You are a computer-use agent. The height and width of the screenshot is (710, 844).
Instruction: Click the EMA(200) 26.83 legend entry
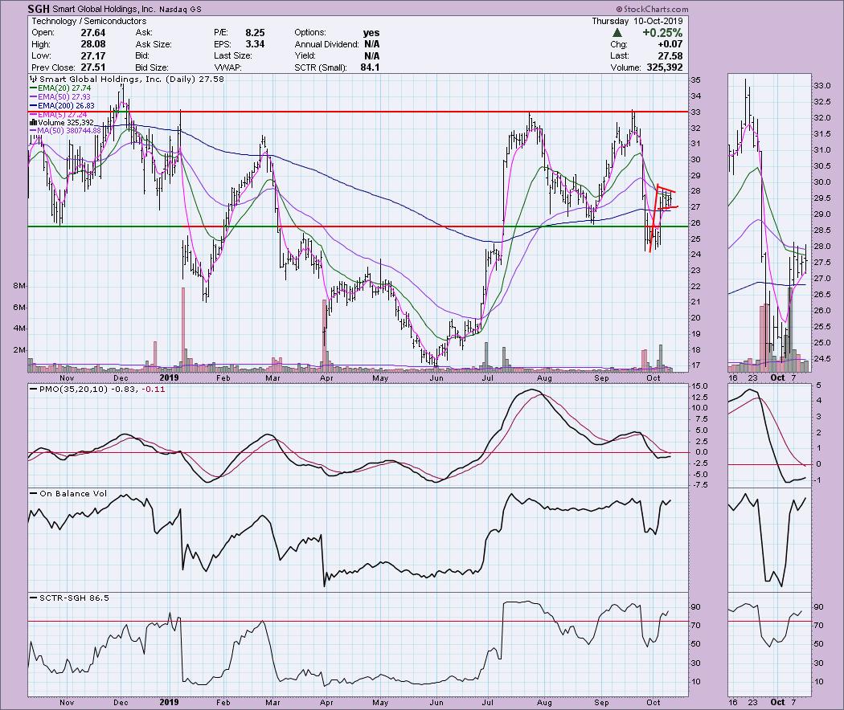62,105
